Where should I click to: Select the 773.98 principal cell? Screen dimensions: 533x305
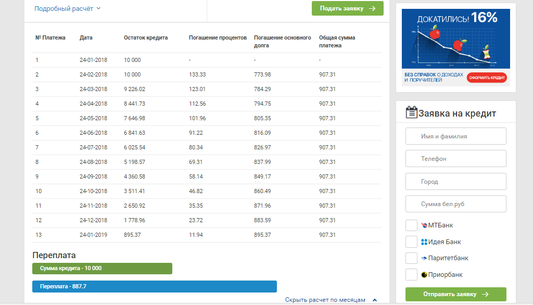click(262, 74)
